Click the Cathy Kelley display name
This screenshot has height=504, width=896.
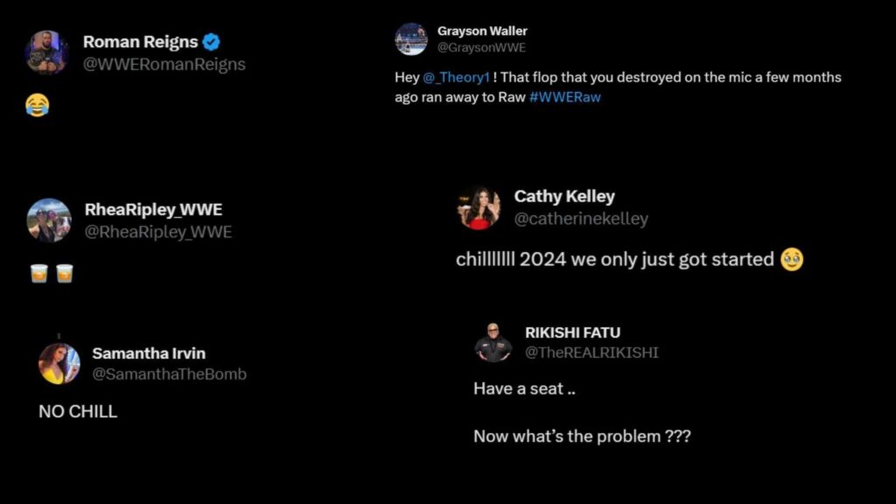pos(564,196)
